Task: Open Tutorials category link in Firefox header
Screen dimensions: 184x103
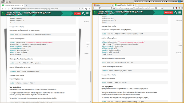Action: click(x=111, y=14)
